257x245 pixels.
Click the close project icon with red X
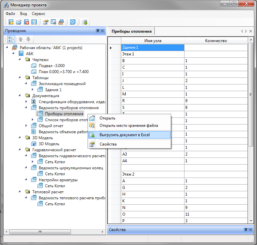tap(26, 22)
